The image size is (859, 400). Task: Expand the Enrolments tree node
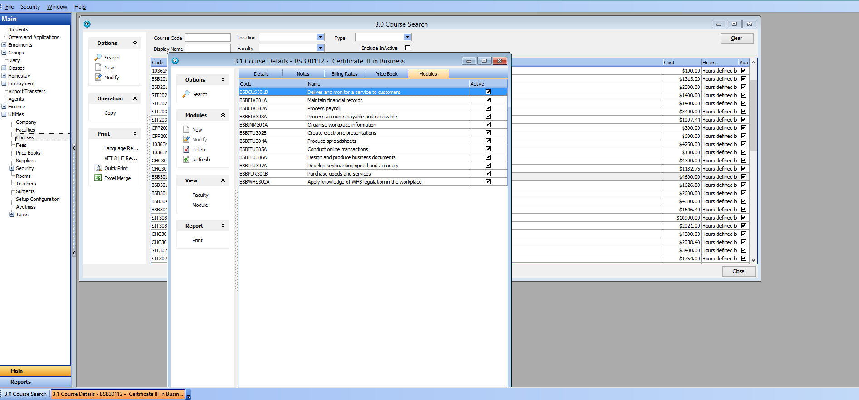[x=4, y=45]
